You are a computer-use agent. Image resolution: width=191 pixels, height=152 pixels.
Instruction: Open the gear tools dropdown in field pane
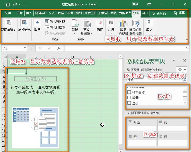181,70
